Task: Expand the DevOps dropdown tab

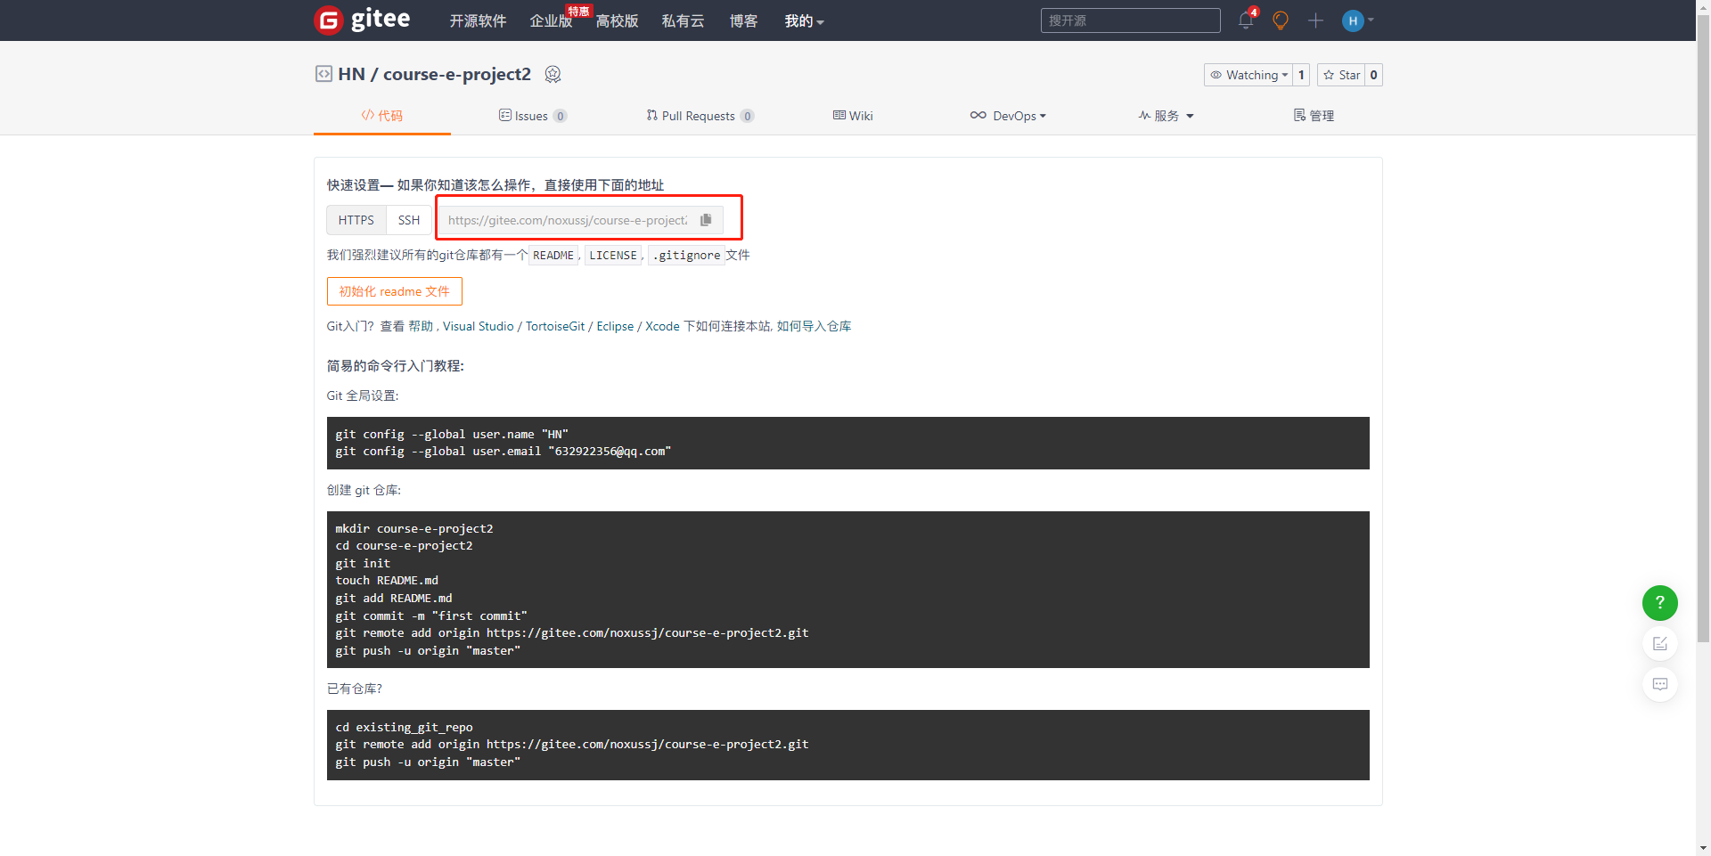Action: pyautogui.click(x=1008, y=116)
